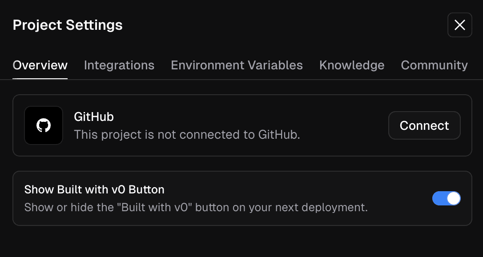The width and height of the screenshot is (483, 257).
Task: Connect the project to GitHub
Action: click(424, 125)
